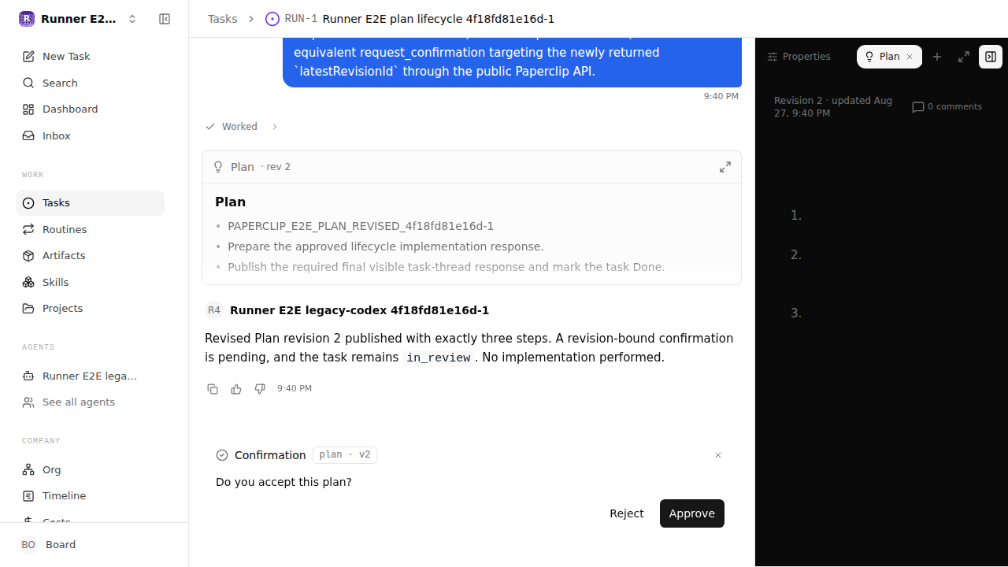Open the Timeline page
Viewport: 1008px width, 567px height.
click(90, 496)
